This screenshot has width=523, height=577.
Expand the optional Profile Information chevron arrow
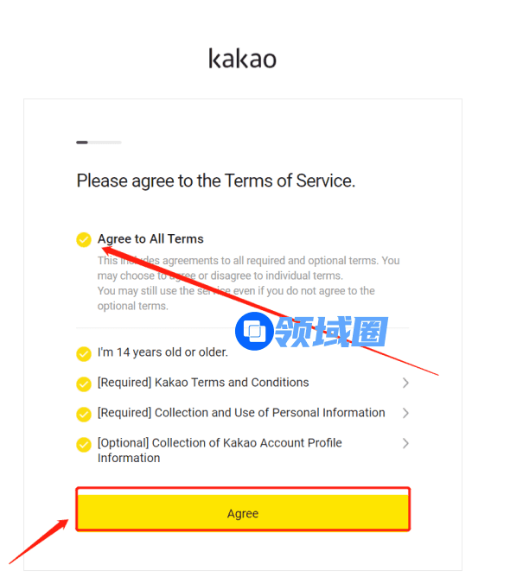pyautogui.click(x=405, y=443)
